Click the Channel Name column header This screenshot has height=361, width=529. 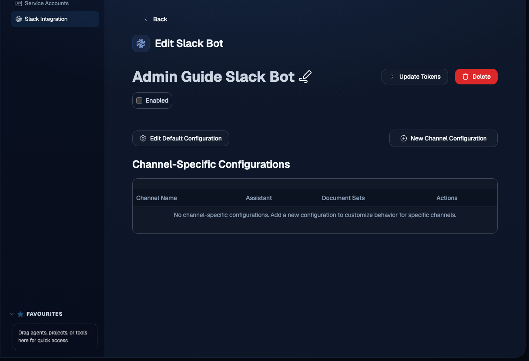[x=157, y=198]
